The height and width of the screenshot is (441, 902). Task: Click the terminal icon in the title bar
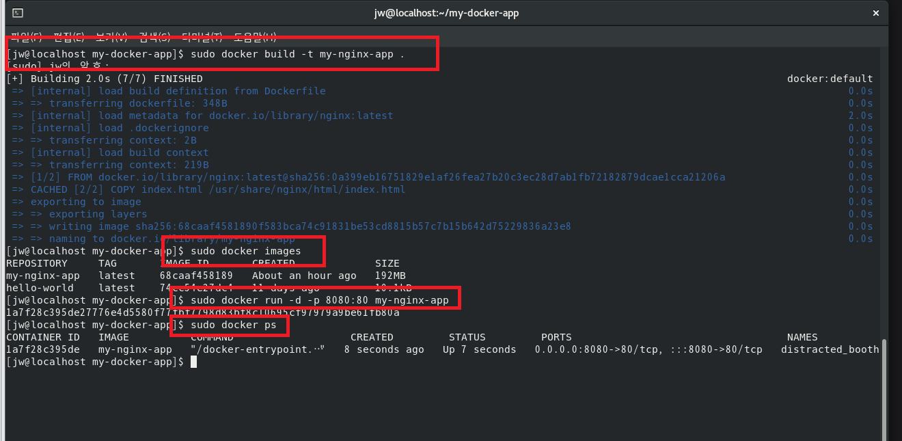[18, 13]
